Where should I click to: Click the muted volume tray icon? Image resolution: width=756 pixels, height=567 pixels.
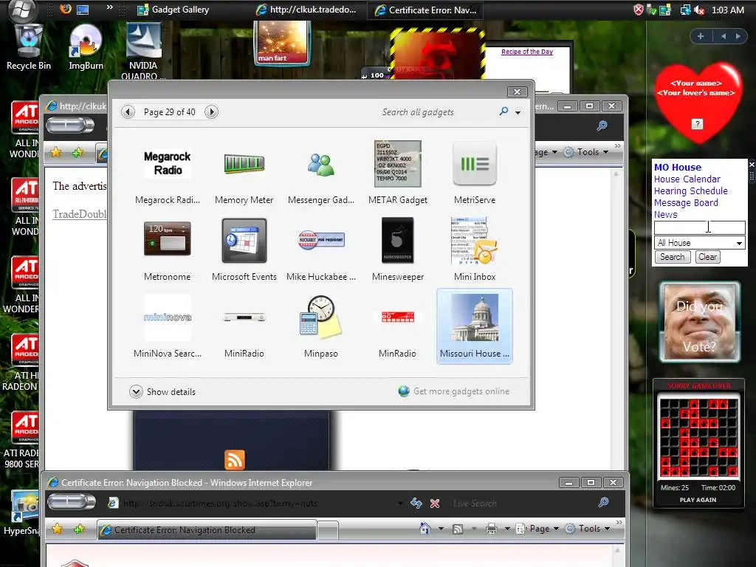coord(699,10)
